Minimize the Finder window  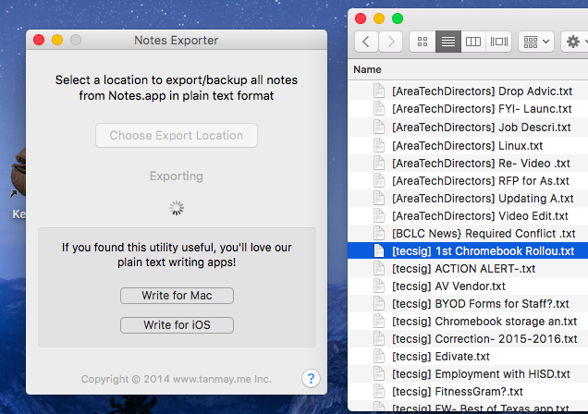(x=379, y=18)
